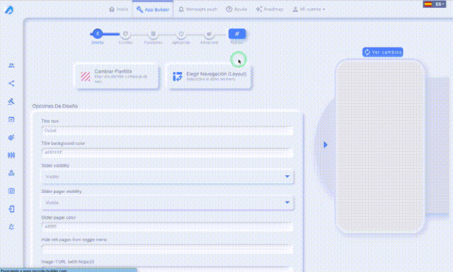The height and width of the screenshot is (272, 453).
Task: Click the bell icon in sidebar
Action: pos(11,227)
